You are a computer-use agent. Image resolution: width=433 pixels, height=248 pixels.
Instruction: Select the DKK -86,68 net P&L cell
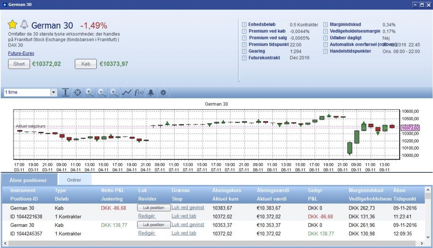113,208
